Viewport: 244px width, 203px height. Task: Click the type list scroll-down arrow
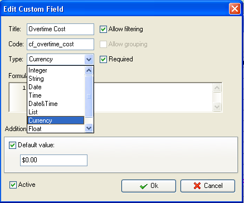coord(89,128)
